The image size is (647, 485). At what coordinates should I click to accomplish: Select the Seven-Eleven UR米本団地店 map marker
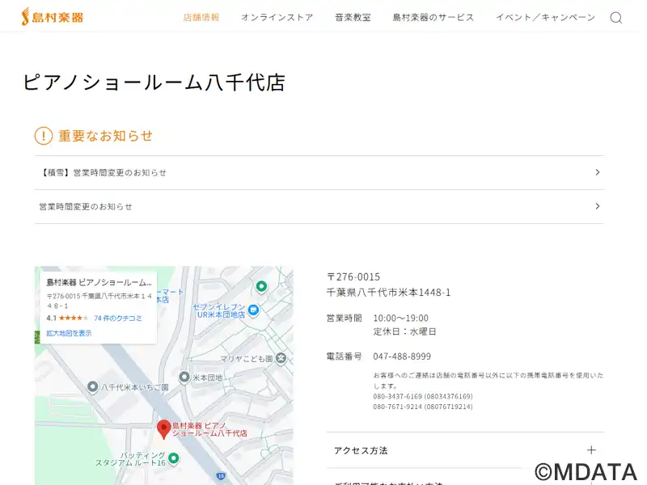[253, 310]
